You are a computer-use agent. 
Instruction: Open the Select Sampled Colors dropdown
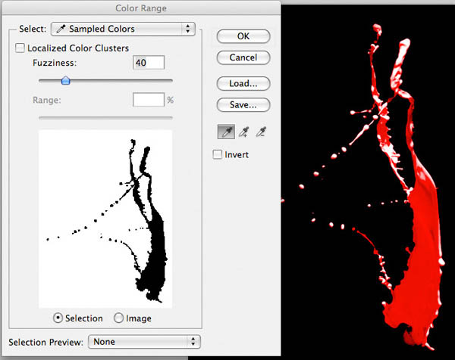click(123, 29)
